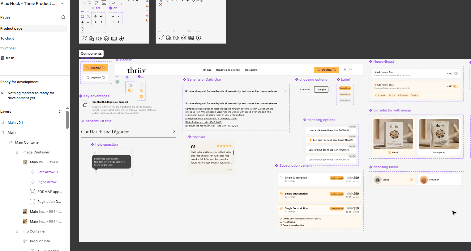The image size is (471, 251).
Task: Select the up chevron in the chevron component set
Action: (113, 16)
